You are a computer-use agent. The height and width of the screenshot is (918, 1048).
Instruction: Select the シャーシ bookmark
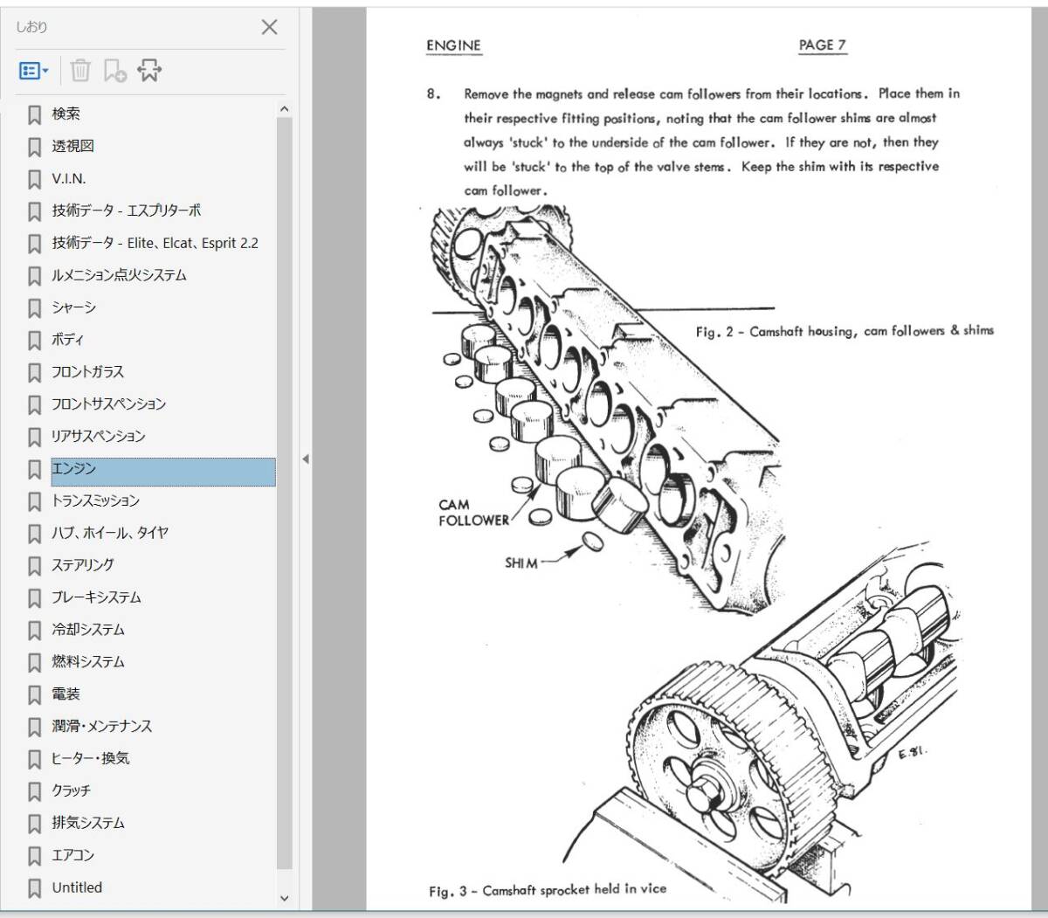[73, 307]
